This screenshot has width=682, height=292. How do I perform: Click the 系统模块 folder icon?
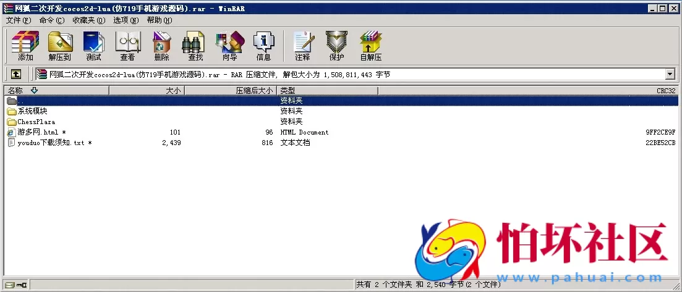(12, 111)
